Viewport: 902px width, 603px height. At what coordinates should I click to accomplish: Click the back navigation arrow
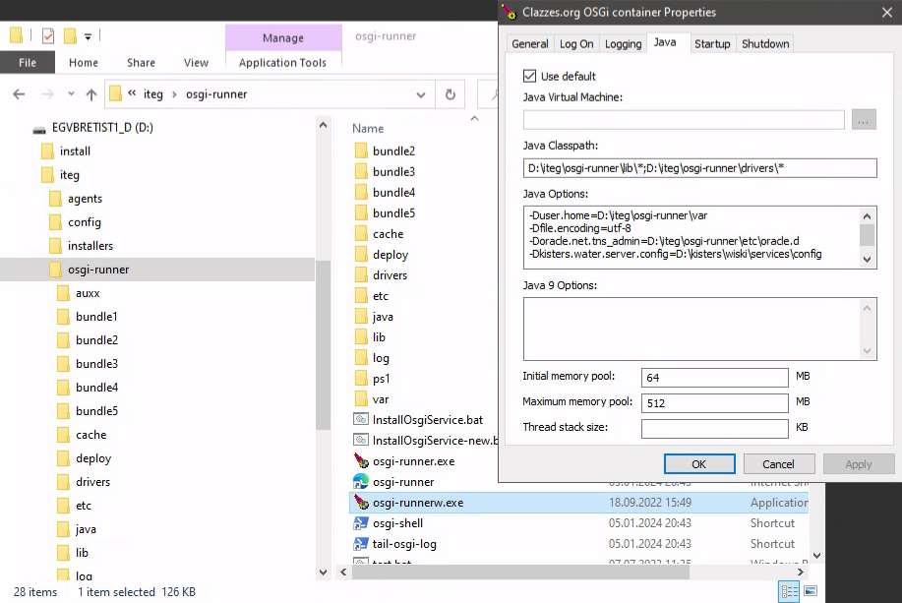coord(18,94)
